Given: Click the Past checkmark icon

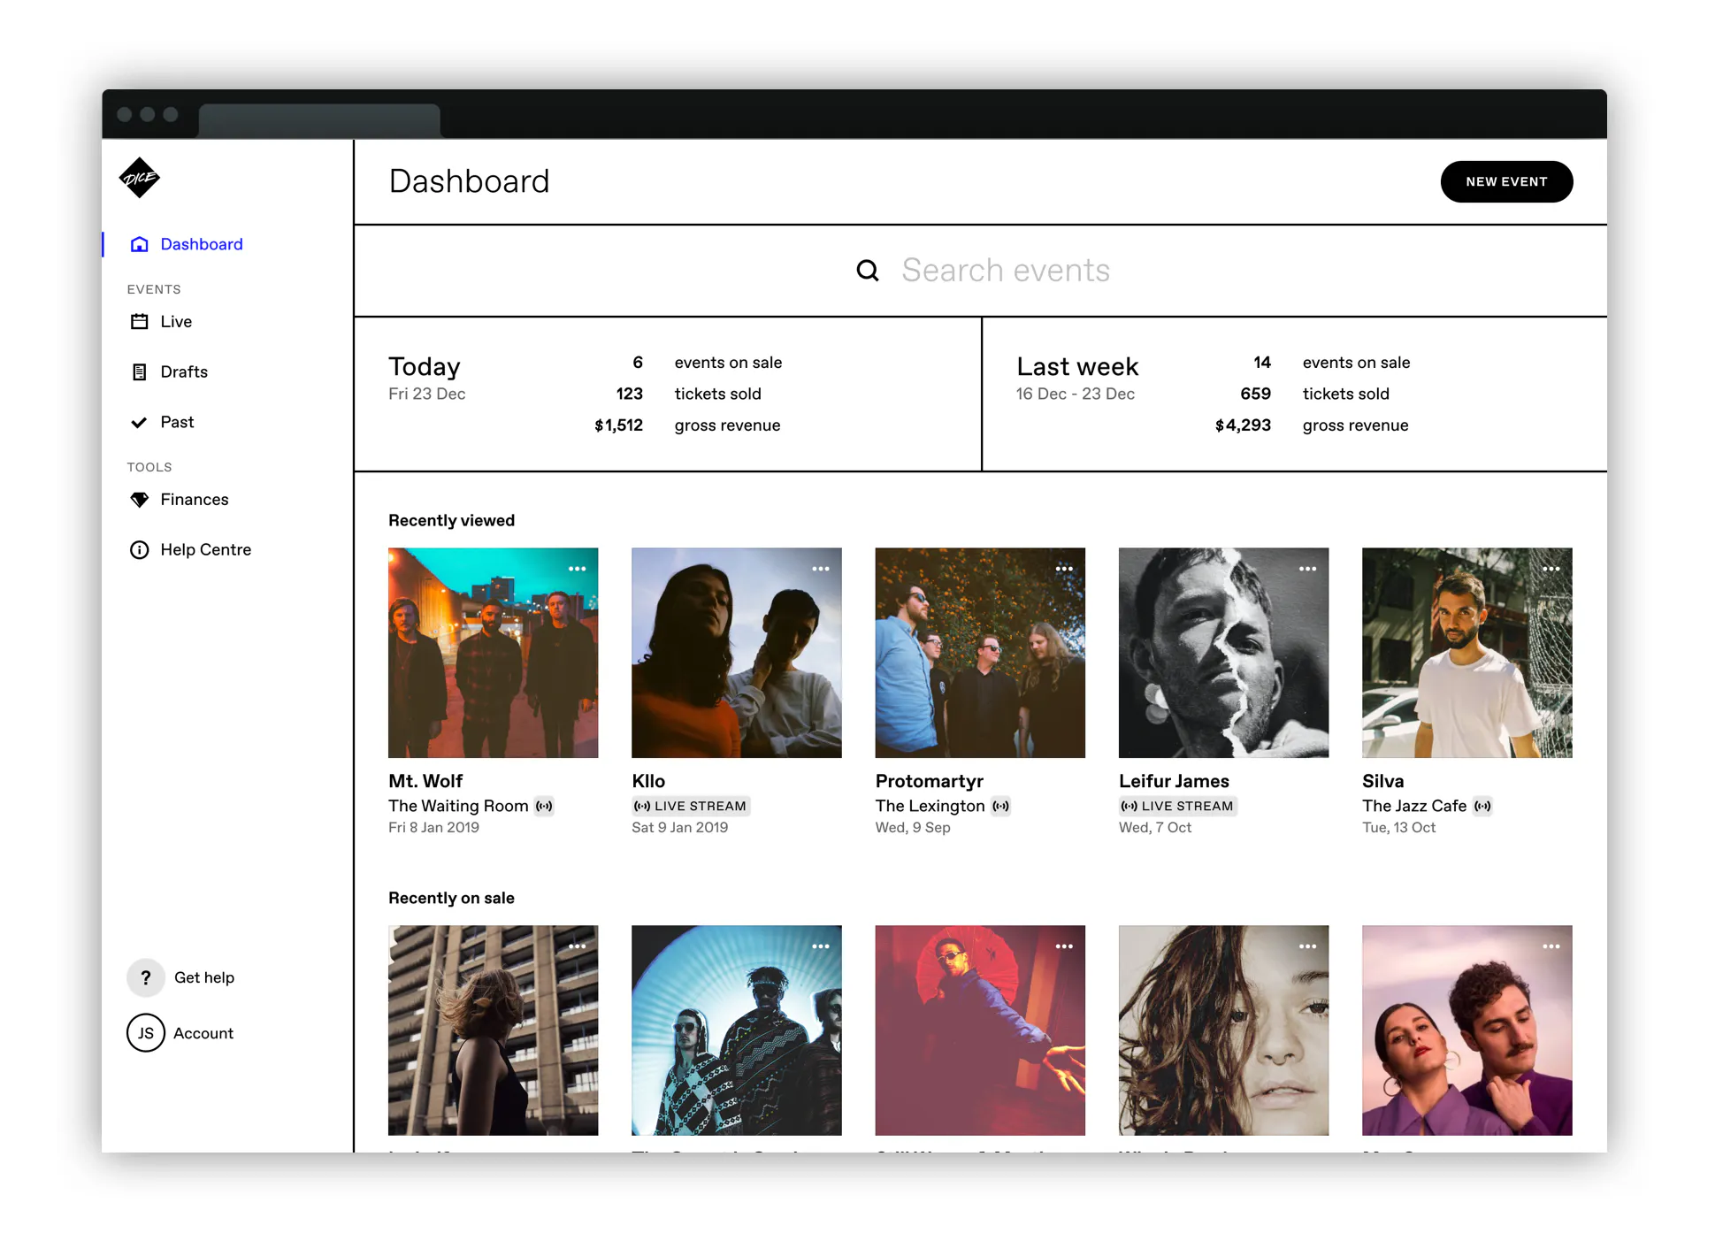Looking at the screenshot, I should click(x=139, y=423).
